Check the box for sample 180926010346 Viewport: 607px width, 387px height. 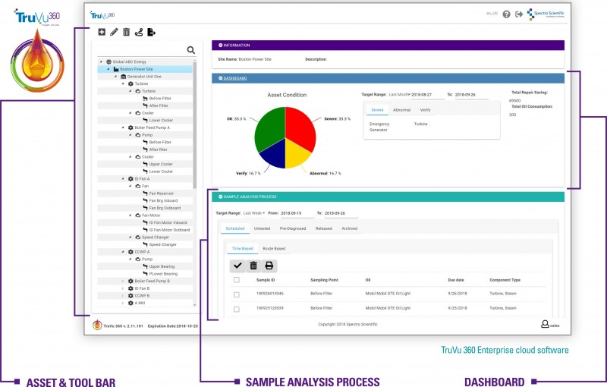pyautogui.click(x=237, y=294)
